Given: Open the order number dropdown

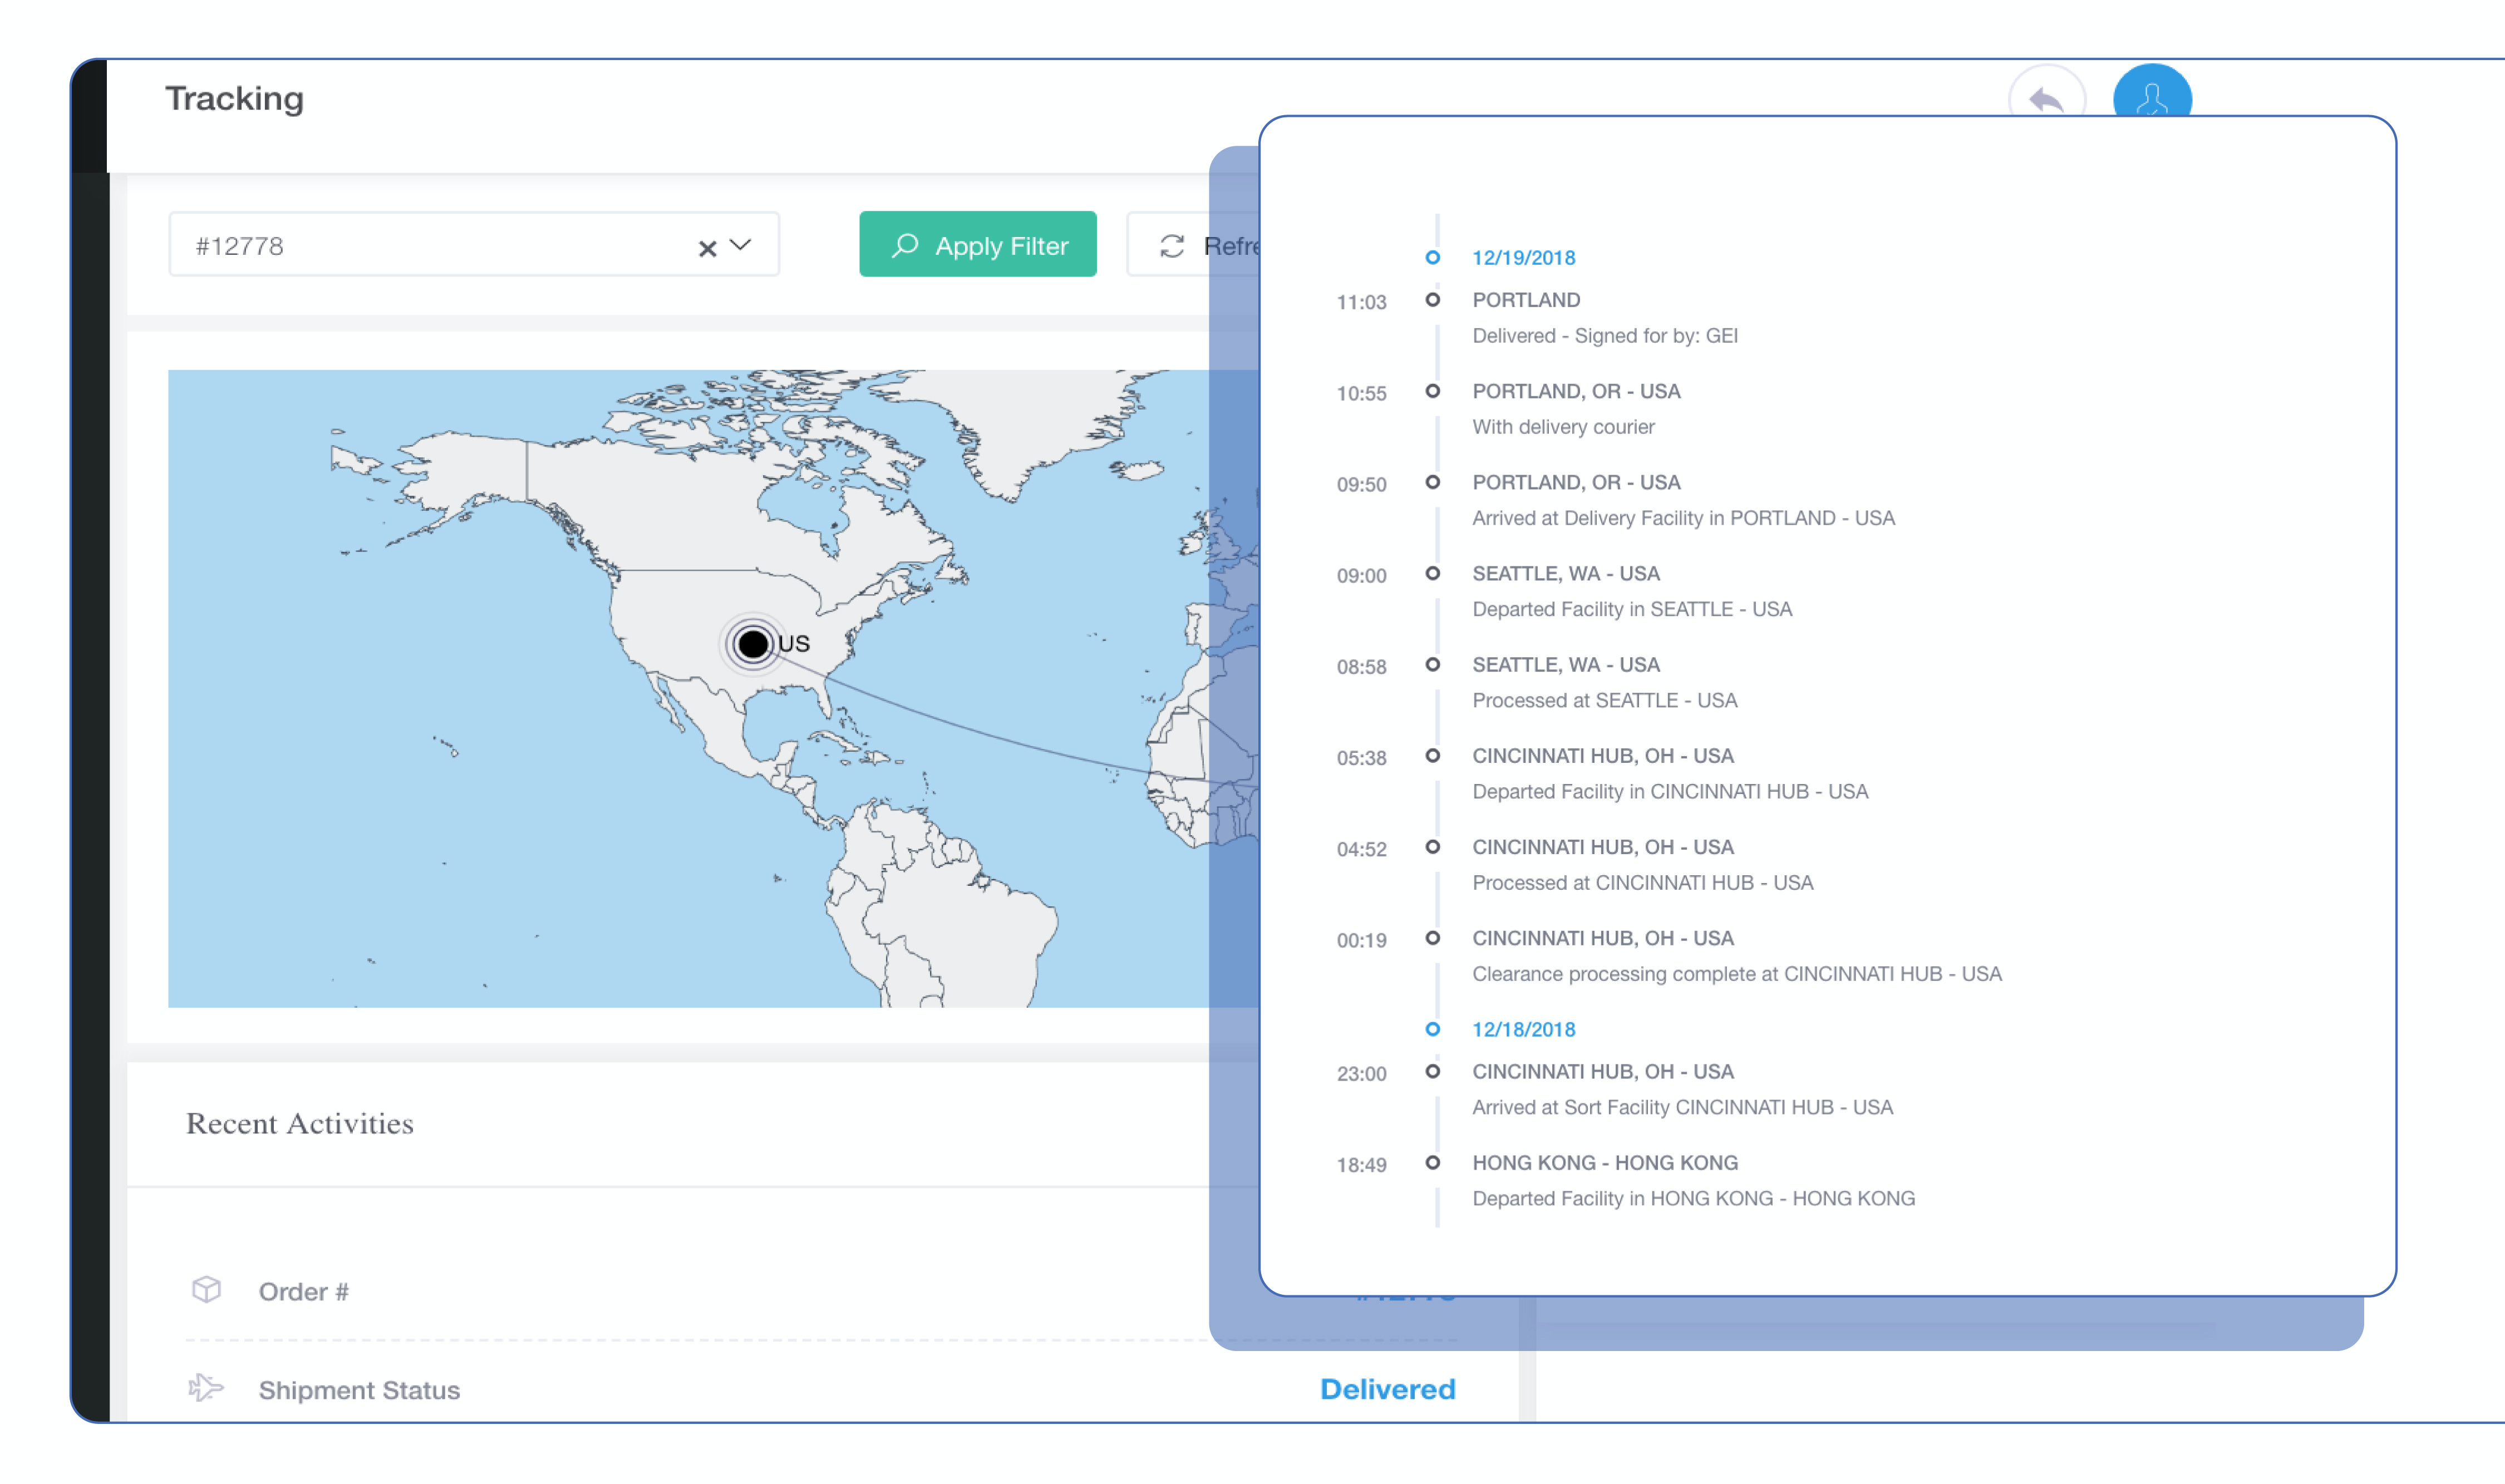Looking at the screenshot, I should (x=741, y=245).
